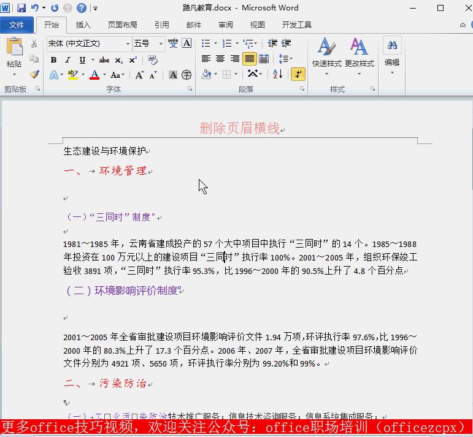Toggle superscript formatting

[x=133, y=60]
